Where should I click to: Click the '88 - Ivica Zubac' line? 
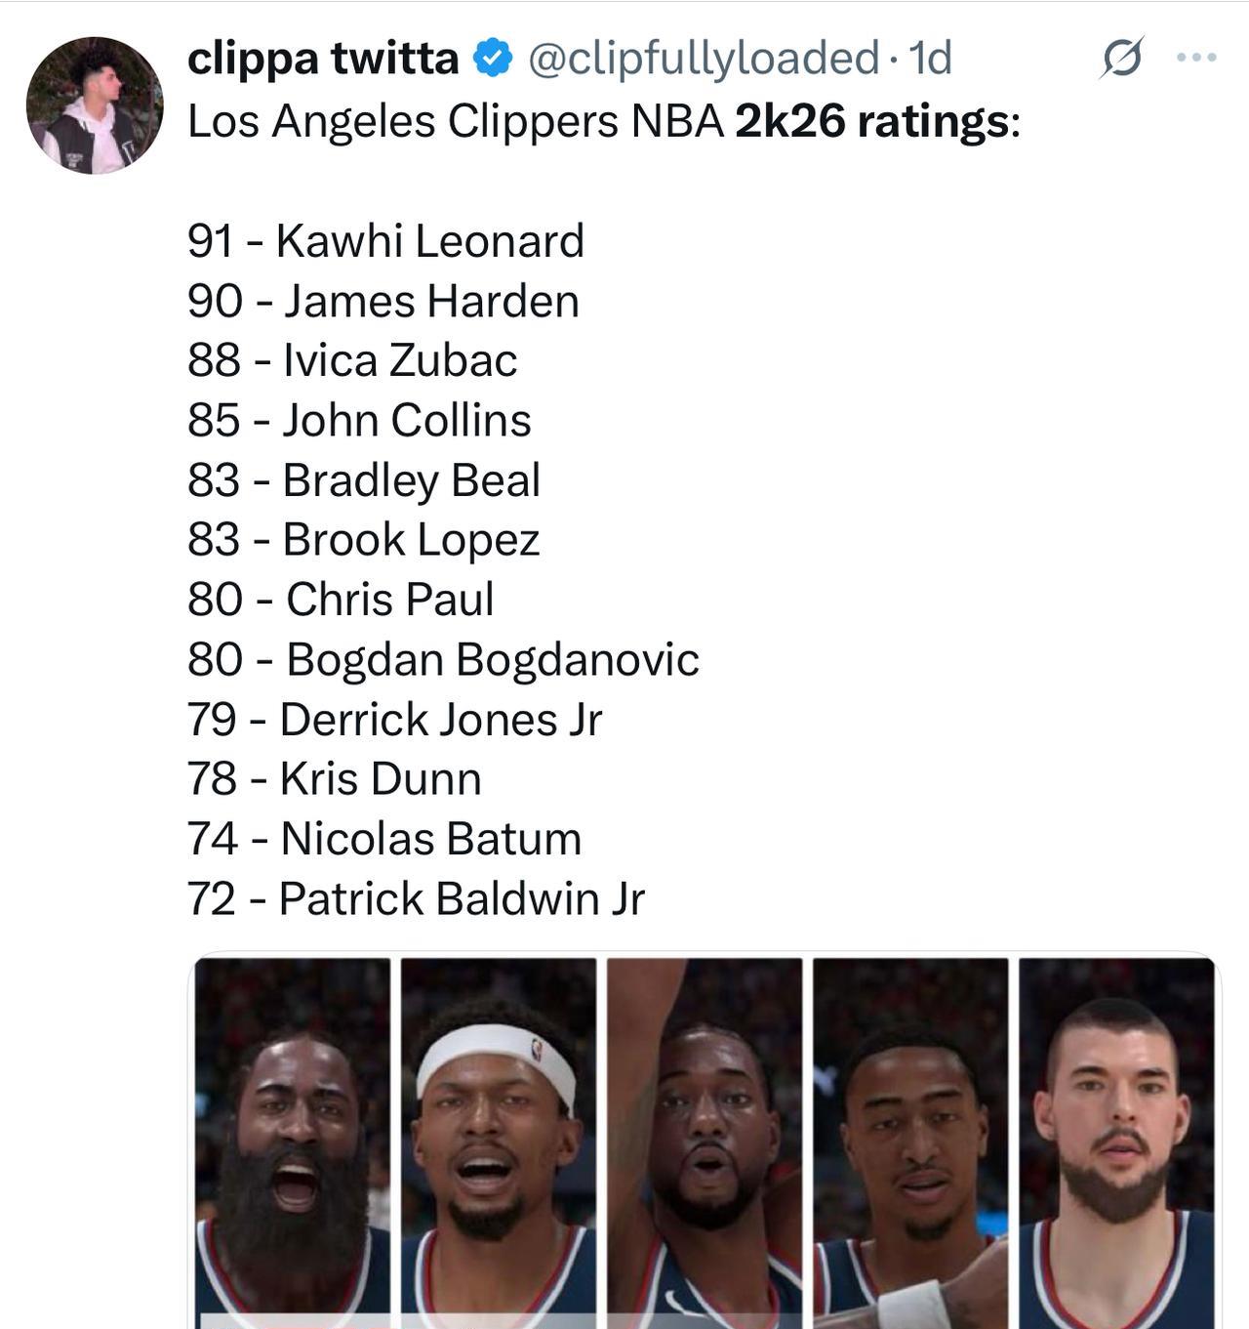tap(352, 360)
